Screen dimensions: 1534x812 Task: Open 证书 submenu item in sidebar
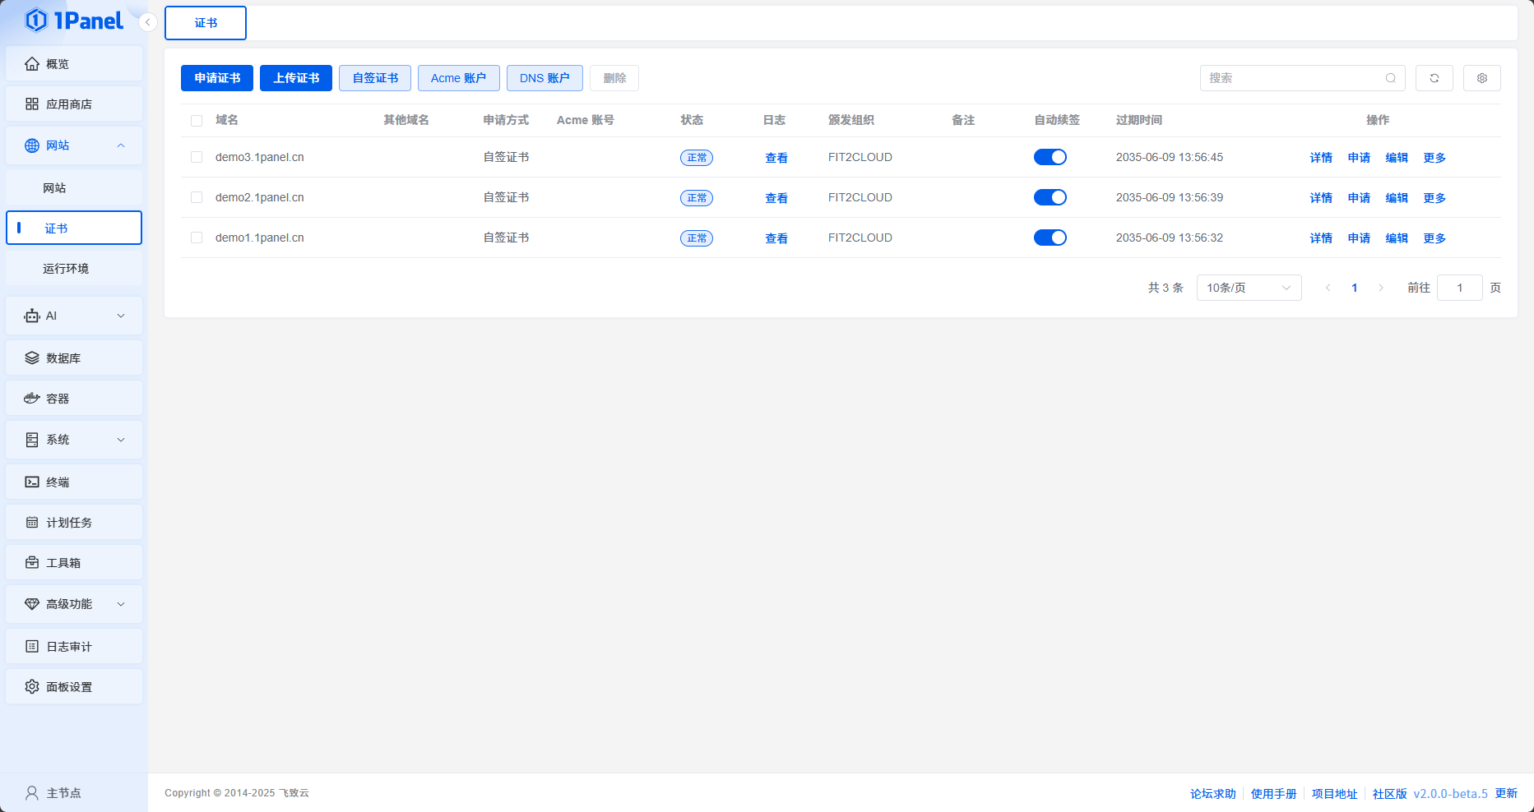pos(74,228)
